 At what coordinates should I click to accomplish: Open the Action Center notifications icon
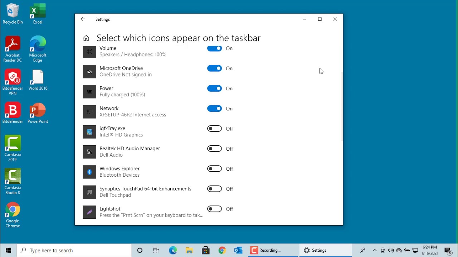click(448, 251)
